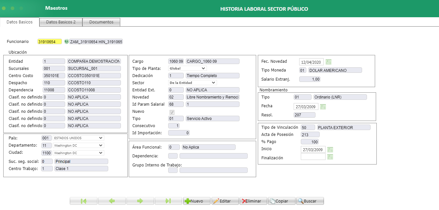Switch to Datos Basicos 2 tab
The image size is (439, 210).
click(x=61, y=22)
